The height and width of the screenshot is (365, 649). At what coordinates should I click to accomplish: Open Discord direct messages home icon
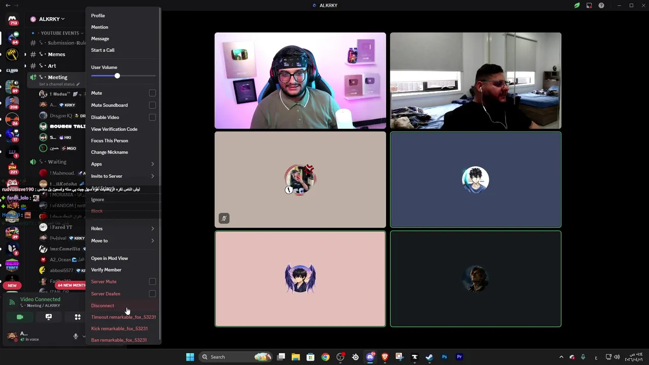[12, 20]
